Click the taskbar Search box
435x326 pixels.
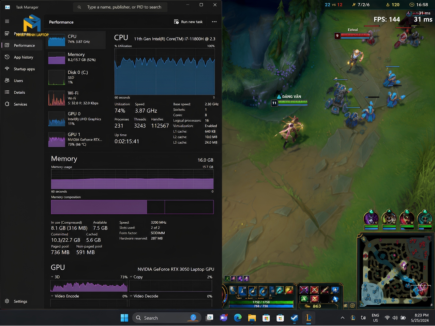166,318
